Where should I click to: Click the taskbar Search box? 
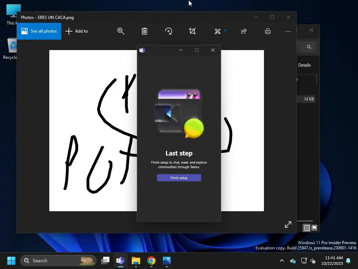(x=58, y=261)
